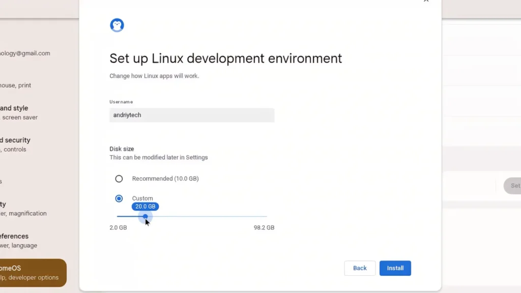This screenshot has width=521, height=293.
Task: Click the Username input field
Action: coord(192,115)
